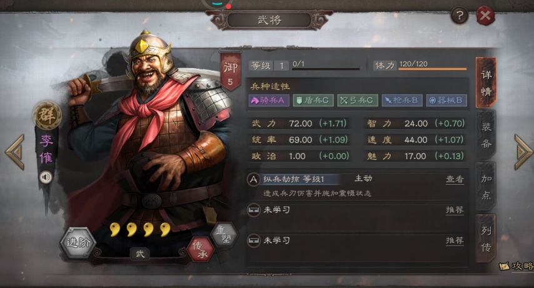This screenshot has height=288, width=534.
Task: Go to next general with right arrow
Action: point(523,152)
